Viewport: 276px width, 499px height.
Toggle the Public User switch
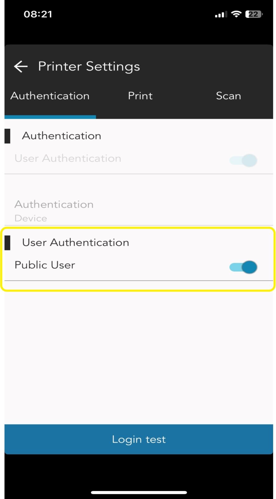(x=243, y=267)
